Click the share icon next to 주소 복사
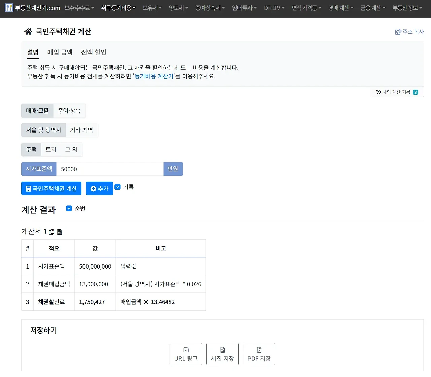The width and height of the screenshot is (431, 377). (398, 31)
